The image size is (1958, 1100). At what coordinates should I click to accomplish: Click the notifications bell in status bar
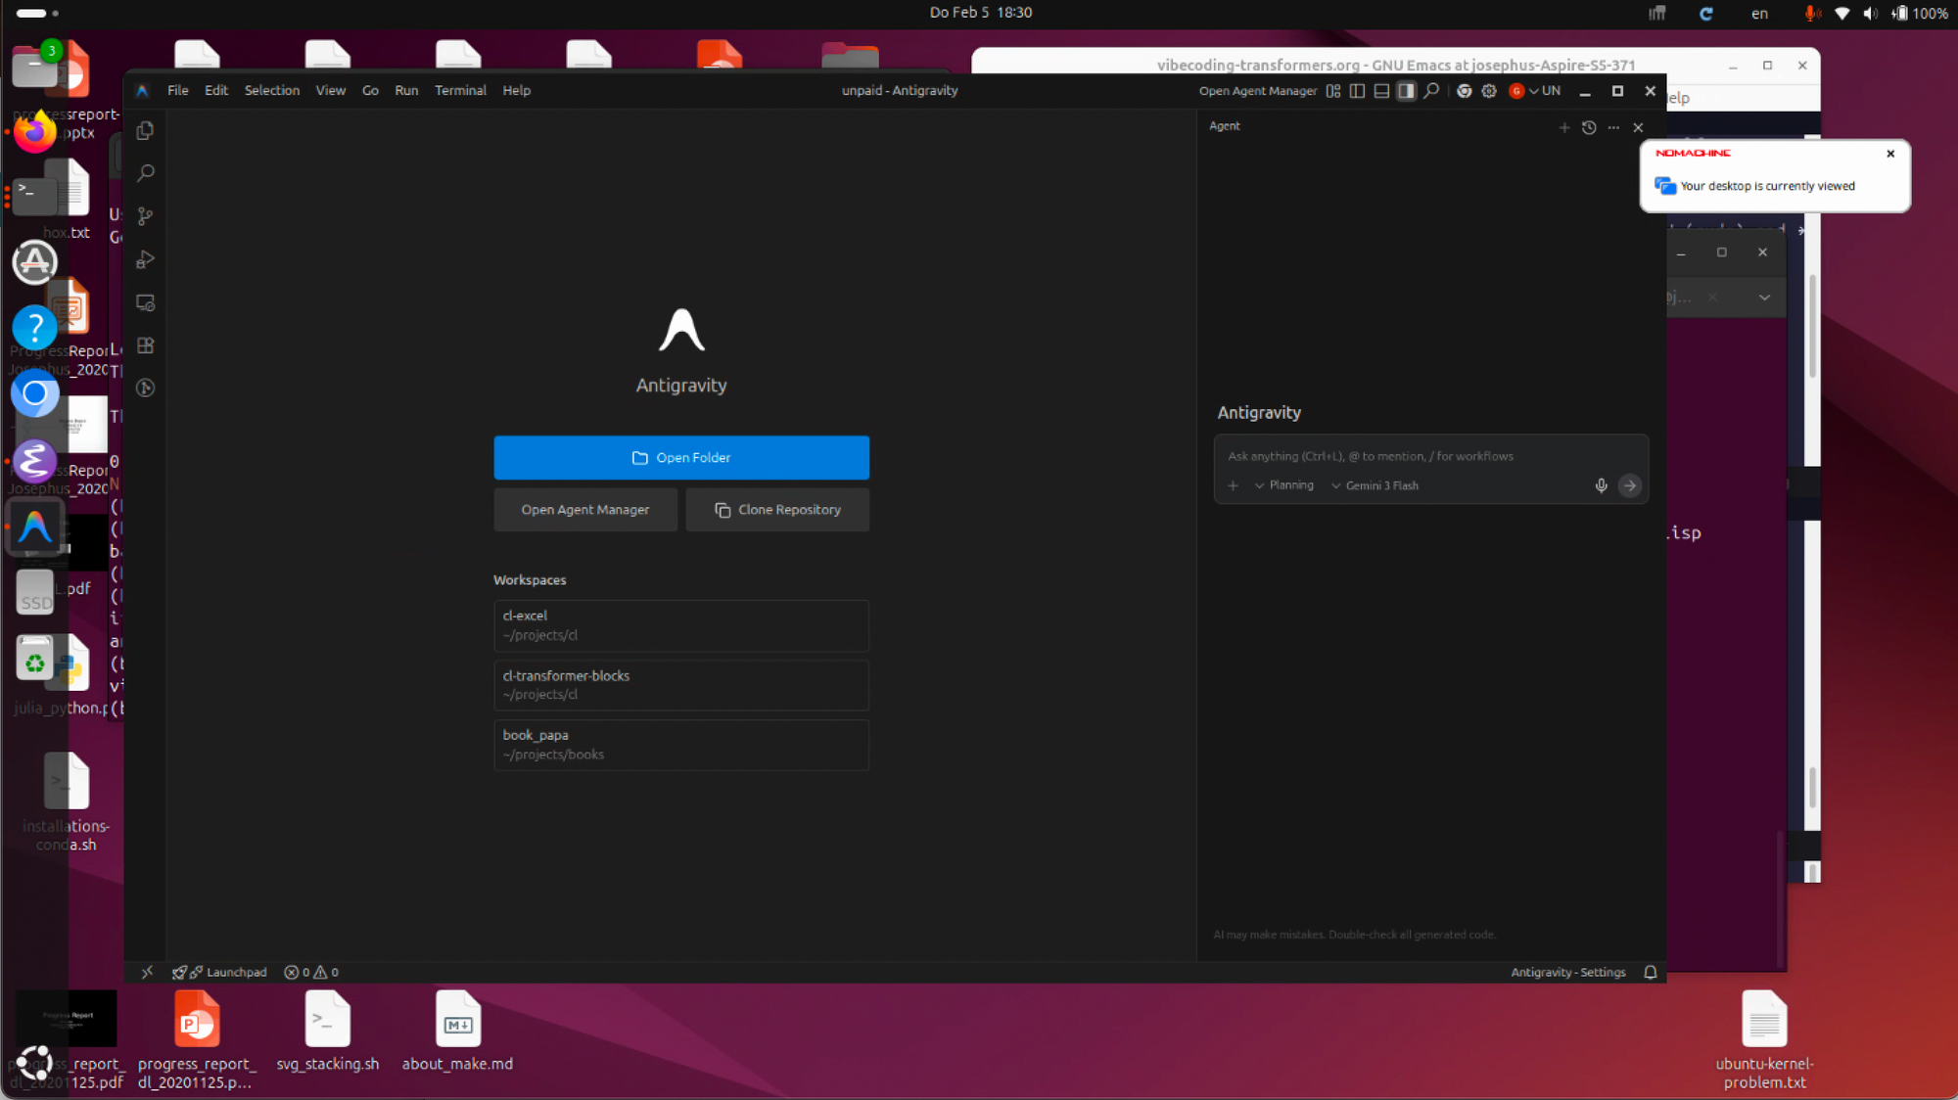(1650, 972)
